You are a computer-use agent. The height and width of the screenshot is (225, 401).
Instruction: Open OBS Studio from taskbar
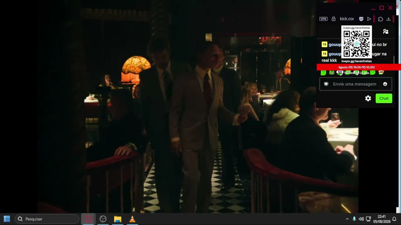(103, 219)
